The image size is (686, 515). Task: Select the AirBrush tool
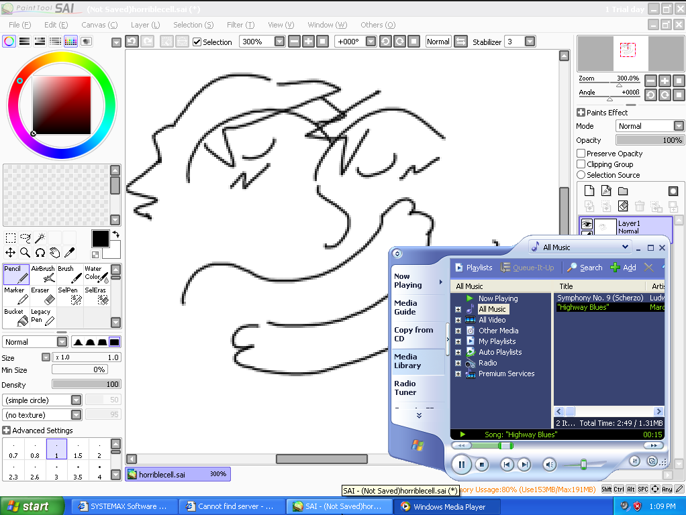43,274
